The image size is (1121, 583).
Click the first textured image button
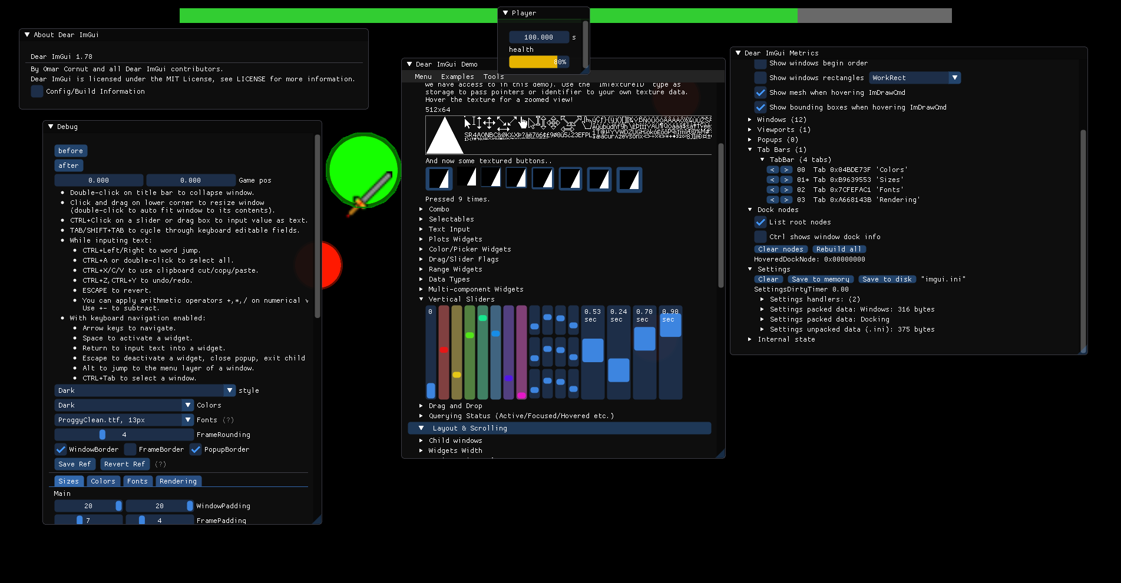coord(439,178)
